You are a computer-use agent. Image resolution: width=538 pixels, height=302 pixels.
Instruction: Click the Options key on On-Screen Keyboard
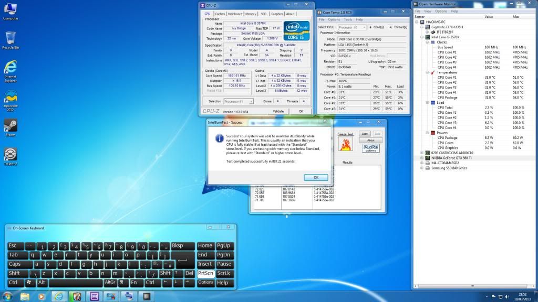[x=205, y=283]
